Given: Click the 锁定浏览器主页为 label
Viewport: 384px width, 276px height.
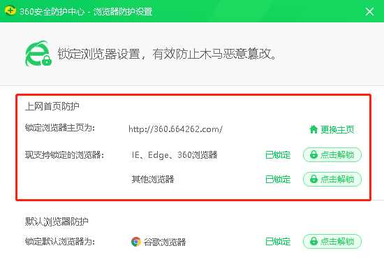Looking at the screenshot, I should [x=60, y=128].
